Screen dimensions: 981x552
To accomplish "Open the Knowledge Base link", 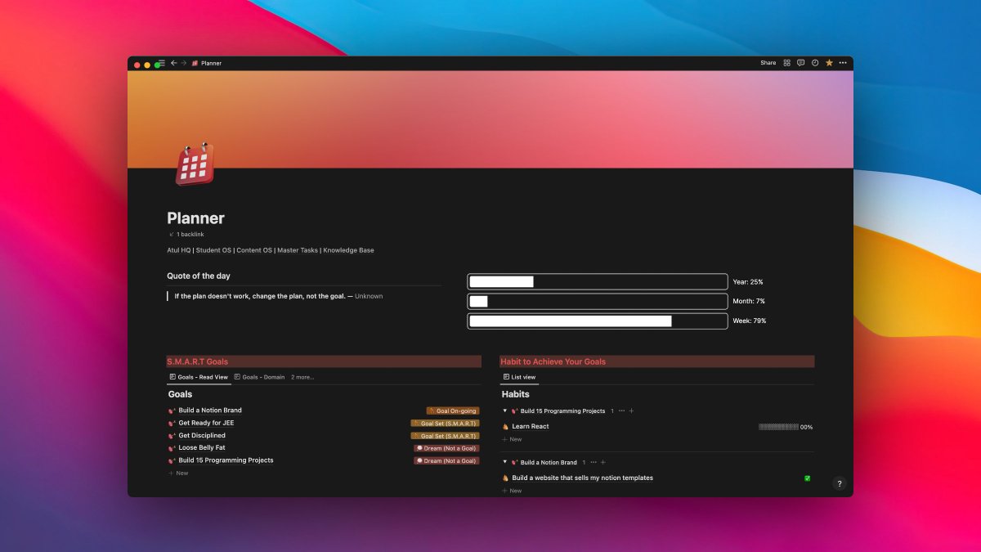I will (348, 250).
